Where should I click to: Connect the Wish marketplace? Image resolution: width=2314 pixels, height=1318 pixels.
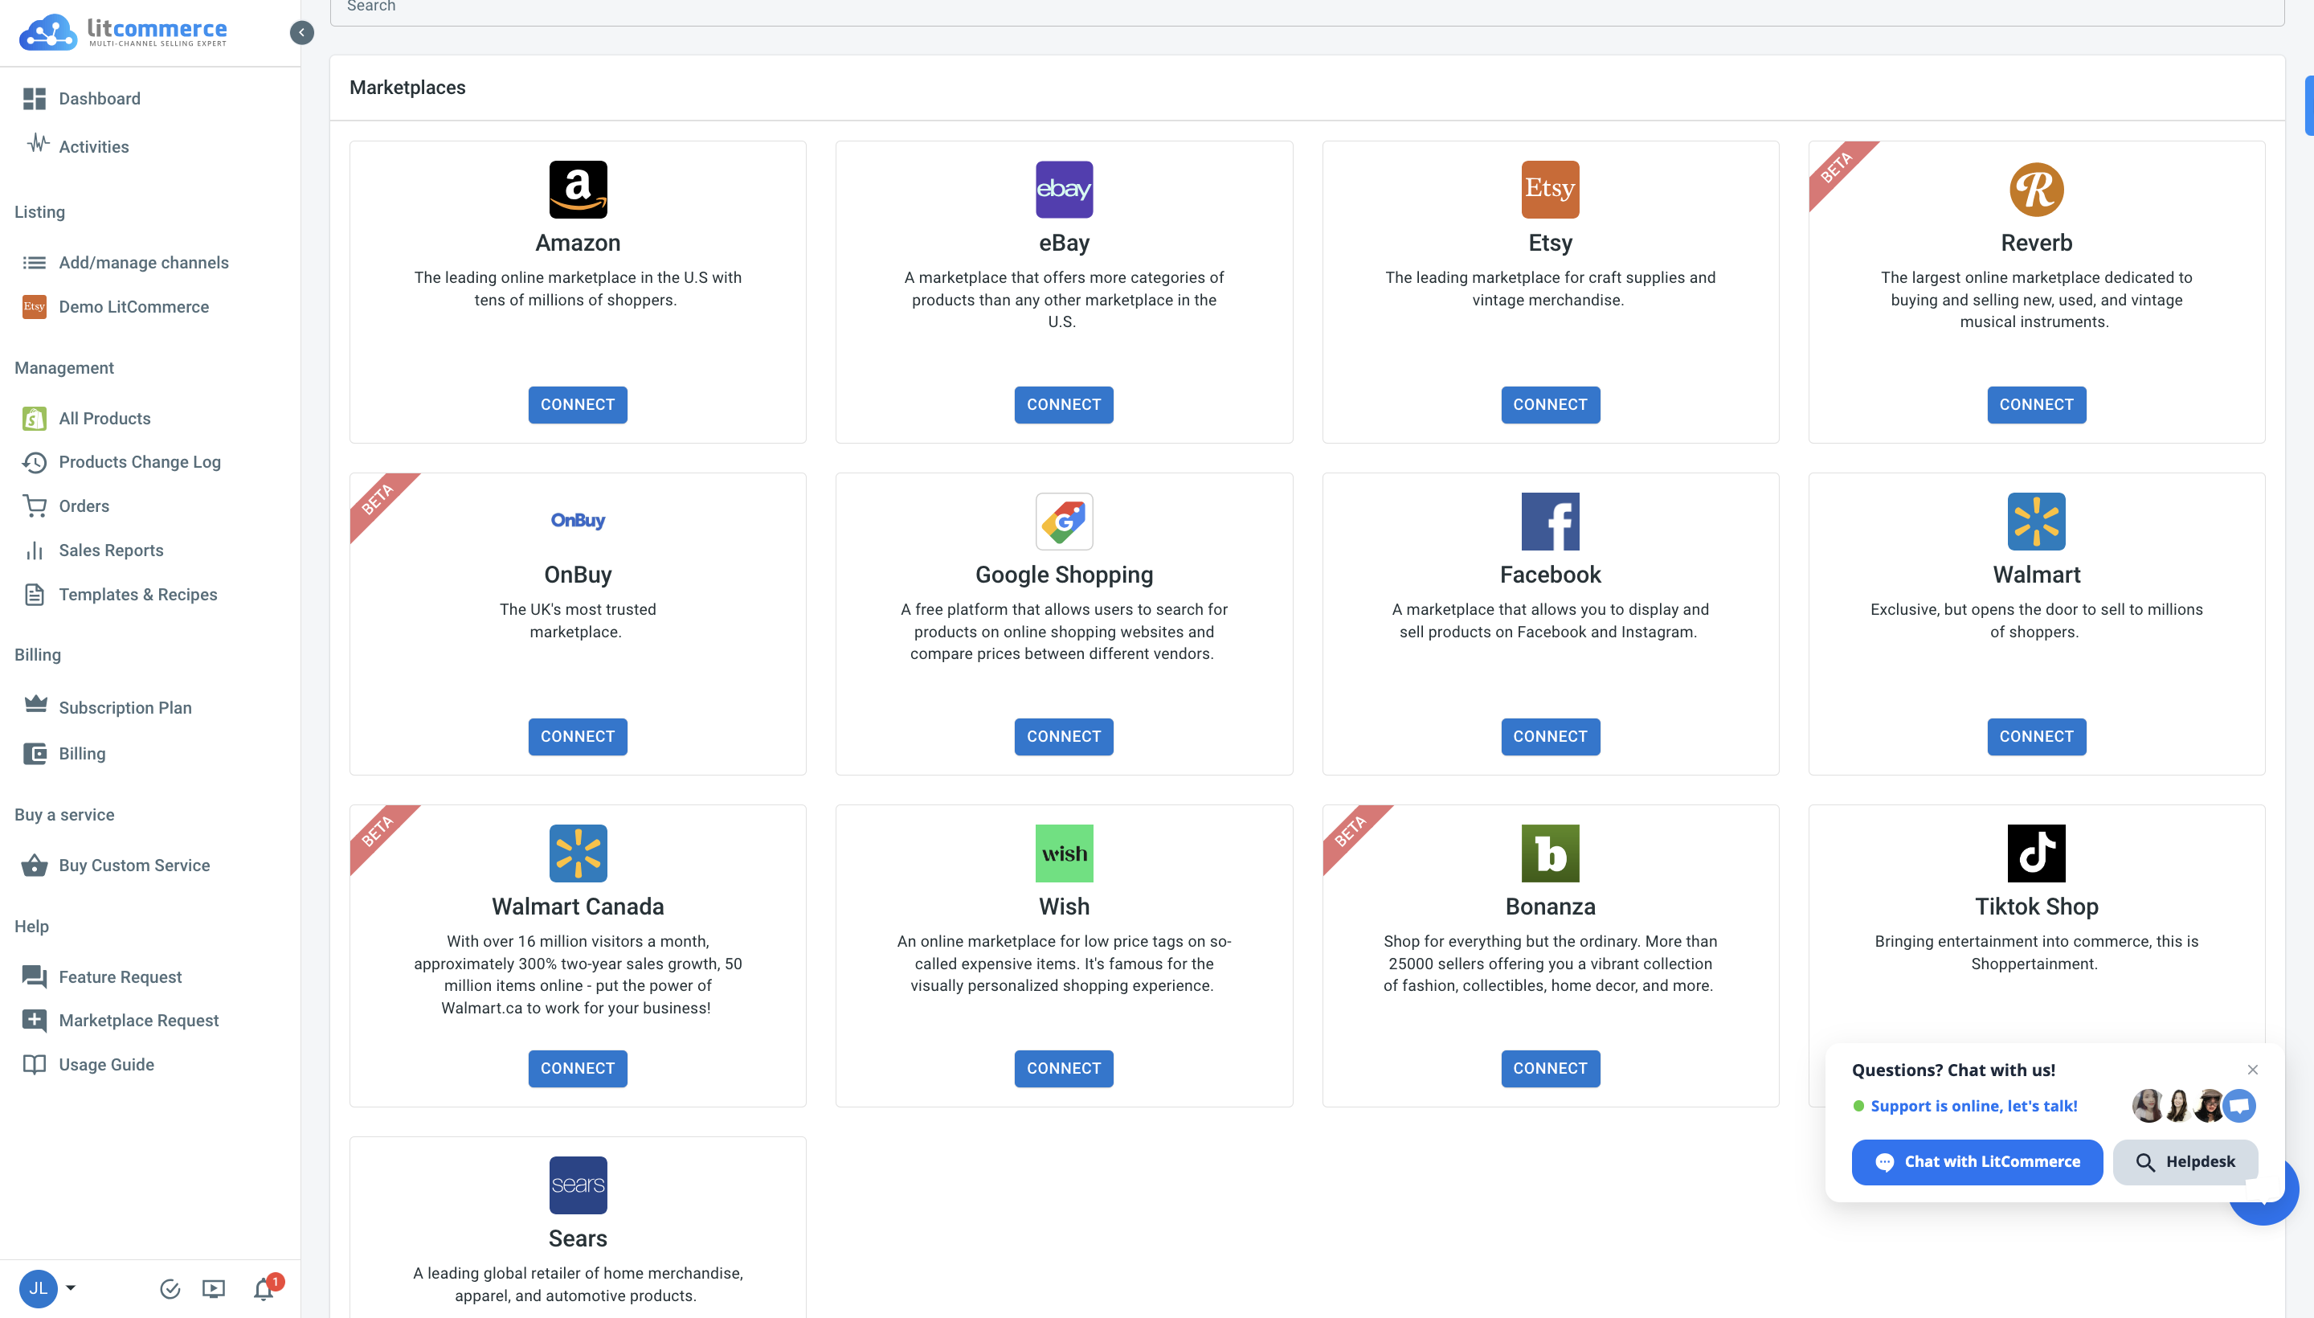(1063, 1069)
